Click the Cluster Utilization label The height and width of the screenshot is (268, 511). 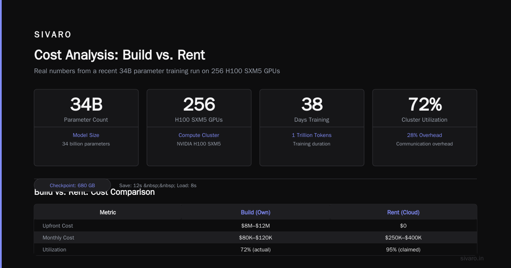point(425,120)
